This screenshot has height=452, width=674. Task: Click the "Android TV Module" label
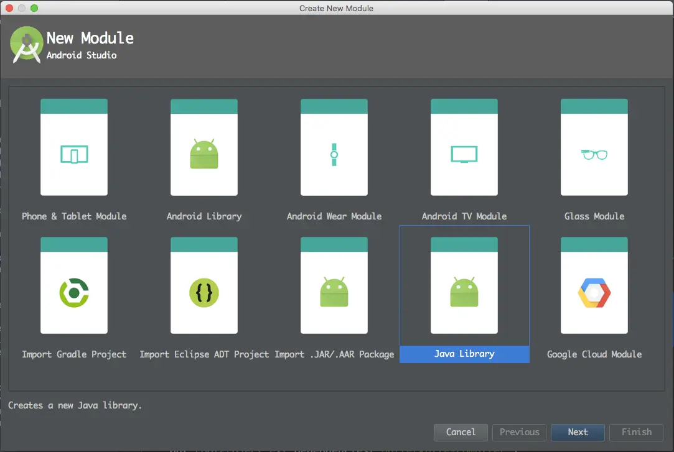464,216
